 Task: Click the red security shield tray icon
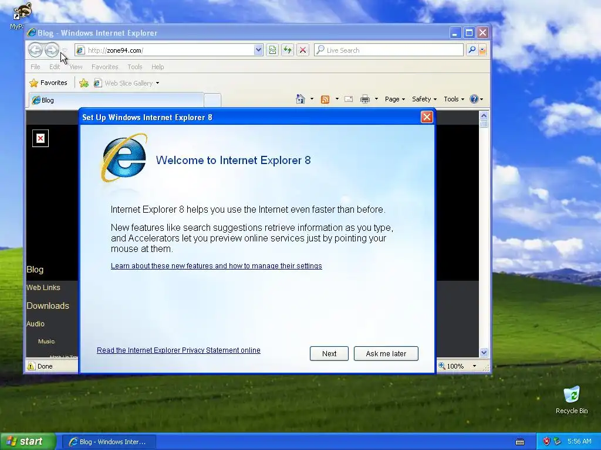point(546,442)
